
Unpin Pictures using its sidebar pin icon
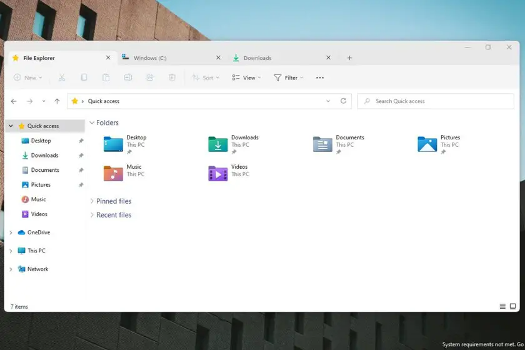point(81,185)
